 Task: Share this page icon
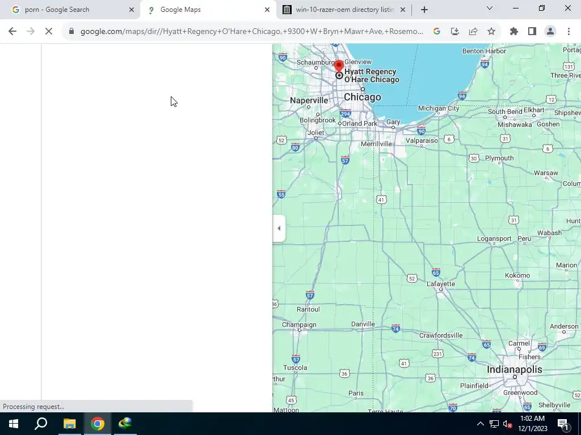tap(473, 32)
